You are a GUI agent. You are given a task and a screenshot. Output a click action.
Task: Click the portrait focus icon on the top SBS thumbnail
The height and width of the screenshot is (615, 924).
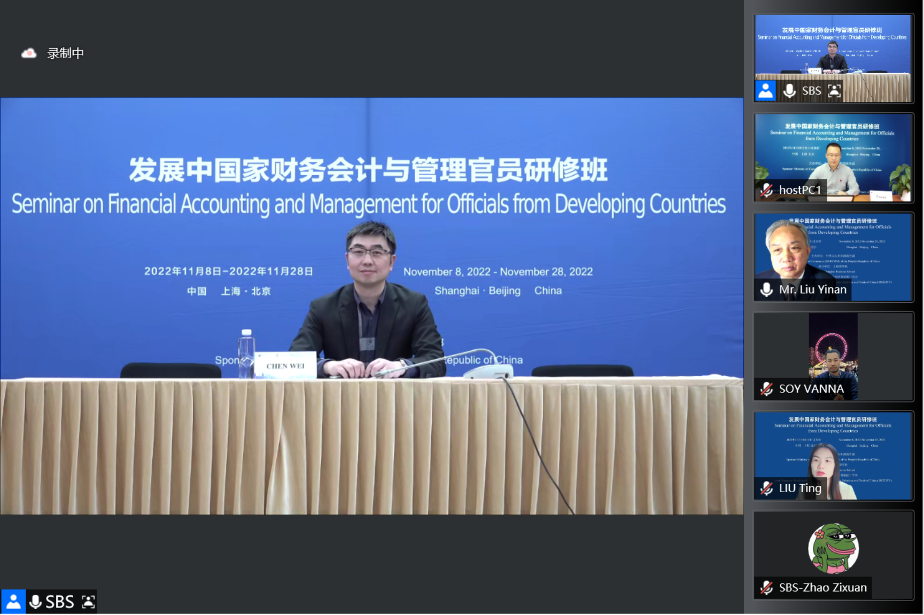pyautogui.click(x=834, y=90)
